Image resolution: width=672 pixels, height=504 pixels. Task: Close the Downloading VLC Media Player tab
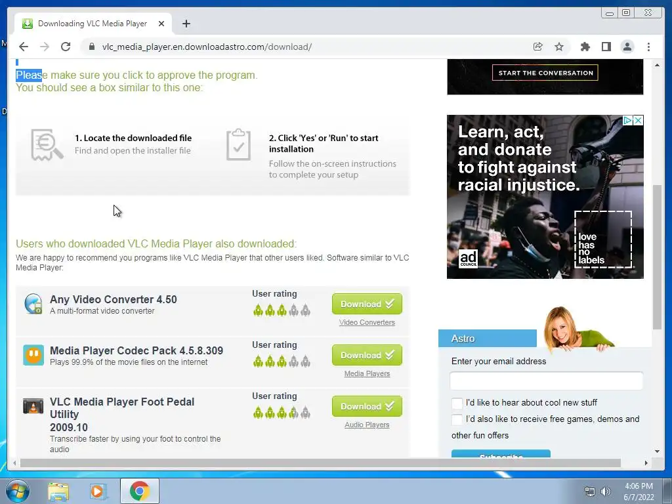coord(161,24)
